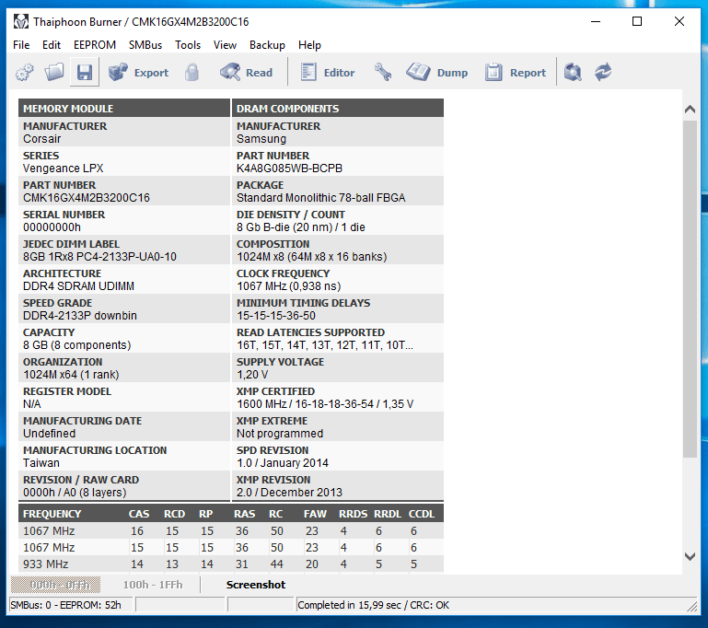Click the DDR4-2133P downbin speed grade
The height and width of the screenshot is (628, 708).
click(80, 316)
